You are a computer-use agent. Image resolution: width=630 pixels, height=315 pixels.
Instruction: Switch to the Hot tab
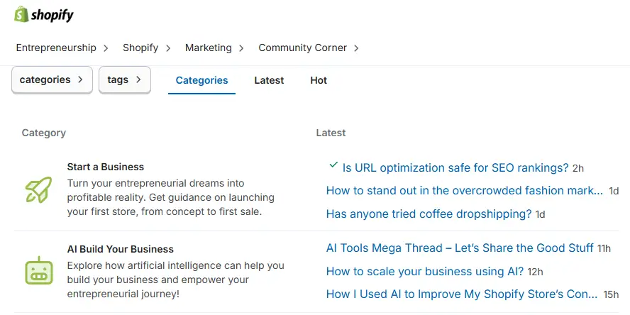click(319, 81)
